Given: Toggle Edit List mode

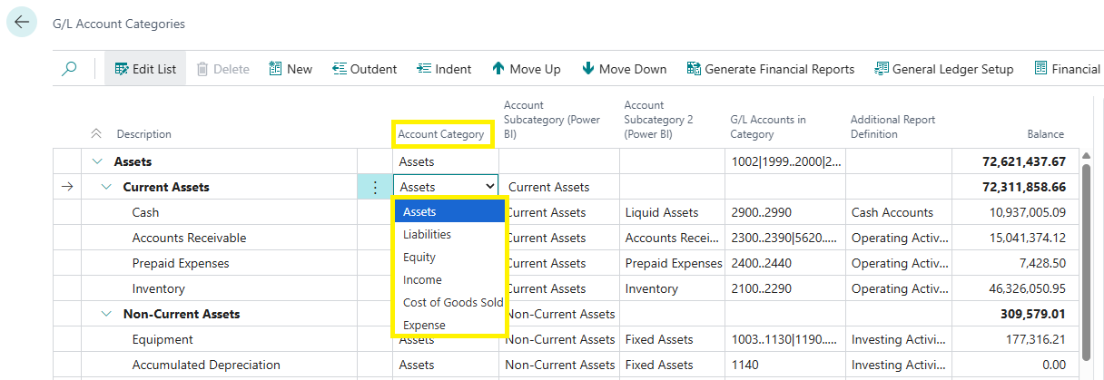Looking at the screenshot, I should click(145, 69).
